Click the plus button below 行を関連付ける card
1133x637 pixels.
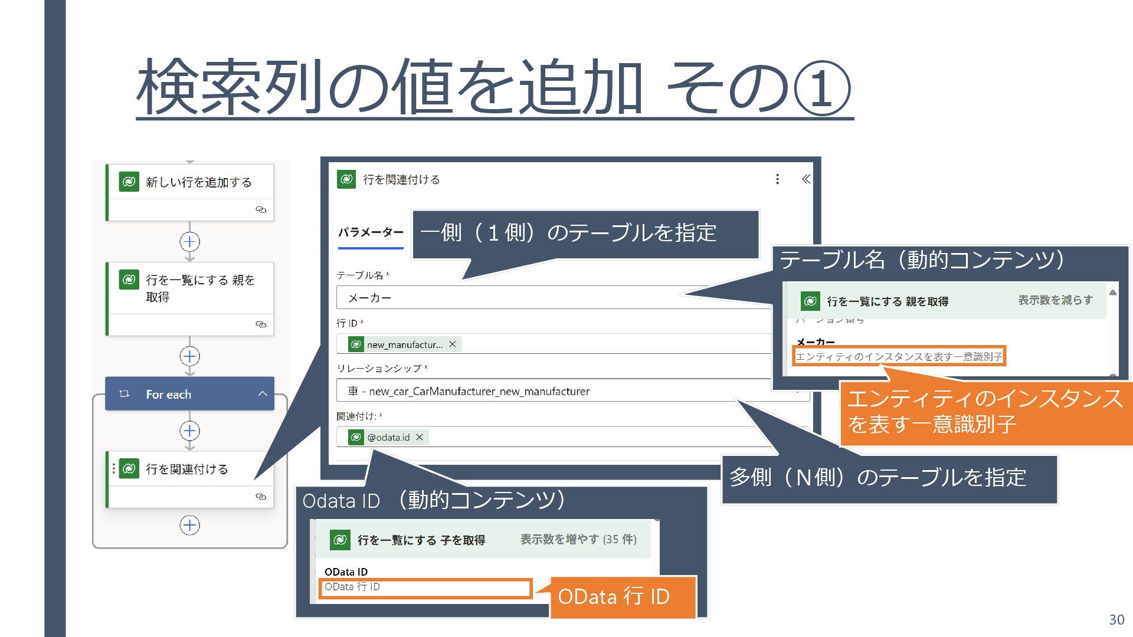click(189, 526)
